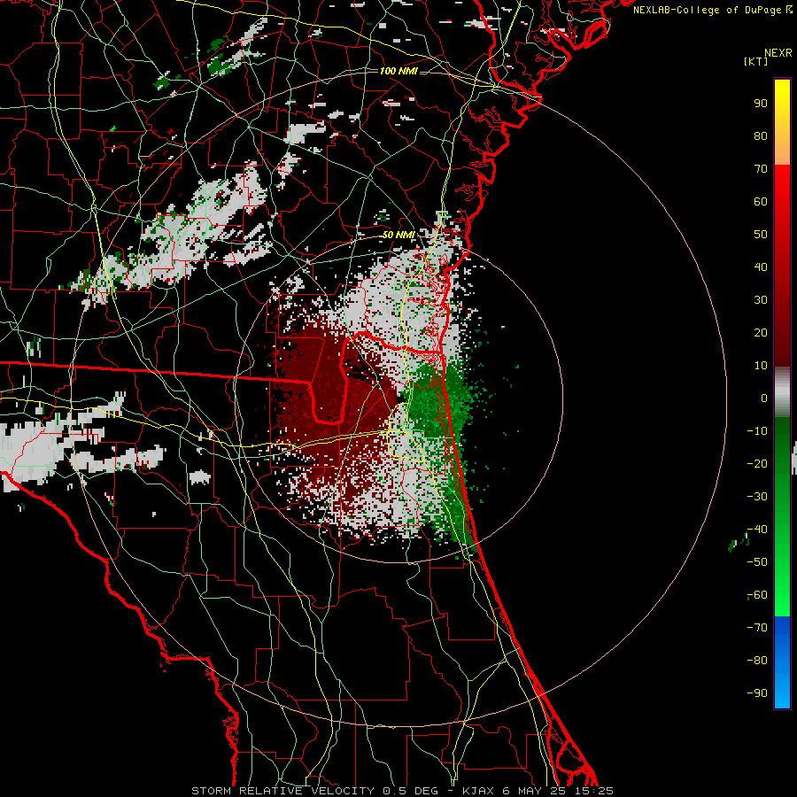Click the -70 value on the velocity scale
The height and width of the screenshot is (797, 797).
pyautogui.click(x=757, y=628)
